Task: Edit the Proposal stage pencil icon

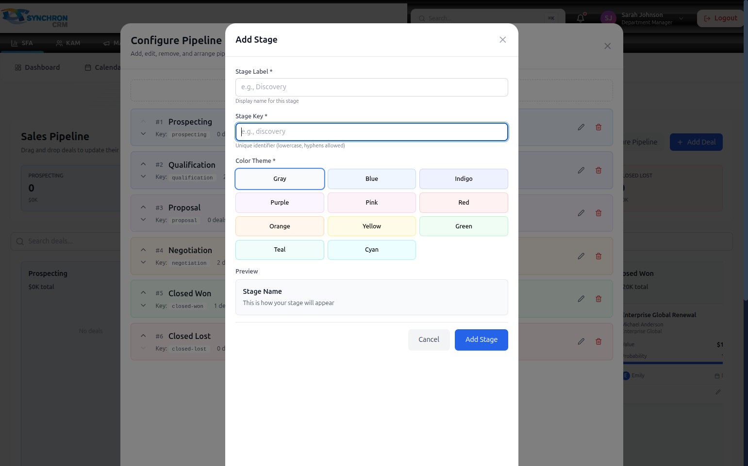Action: pyautogui.click(x=581, y=213)
